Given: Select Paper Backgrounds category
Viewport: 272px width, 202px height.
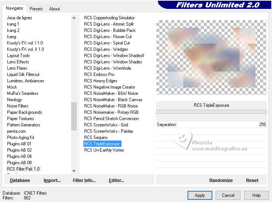Looking at the screenshot, I should [x=24, y=112].
